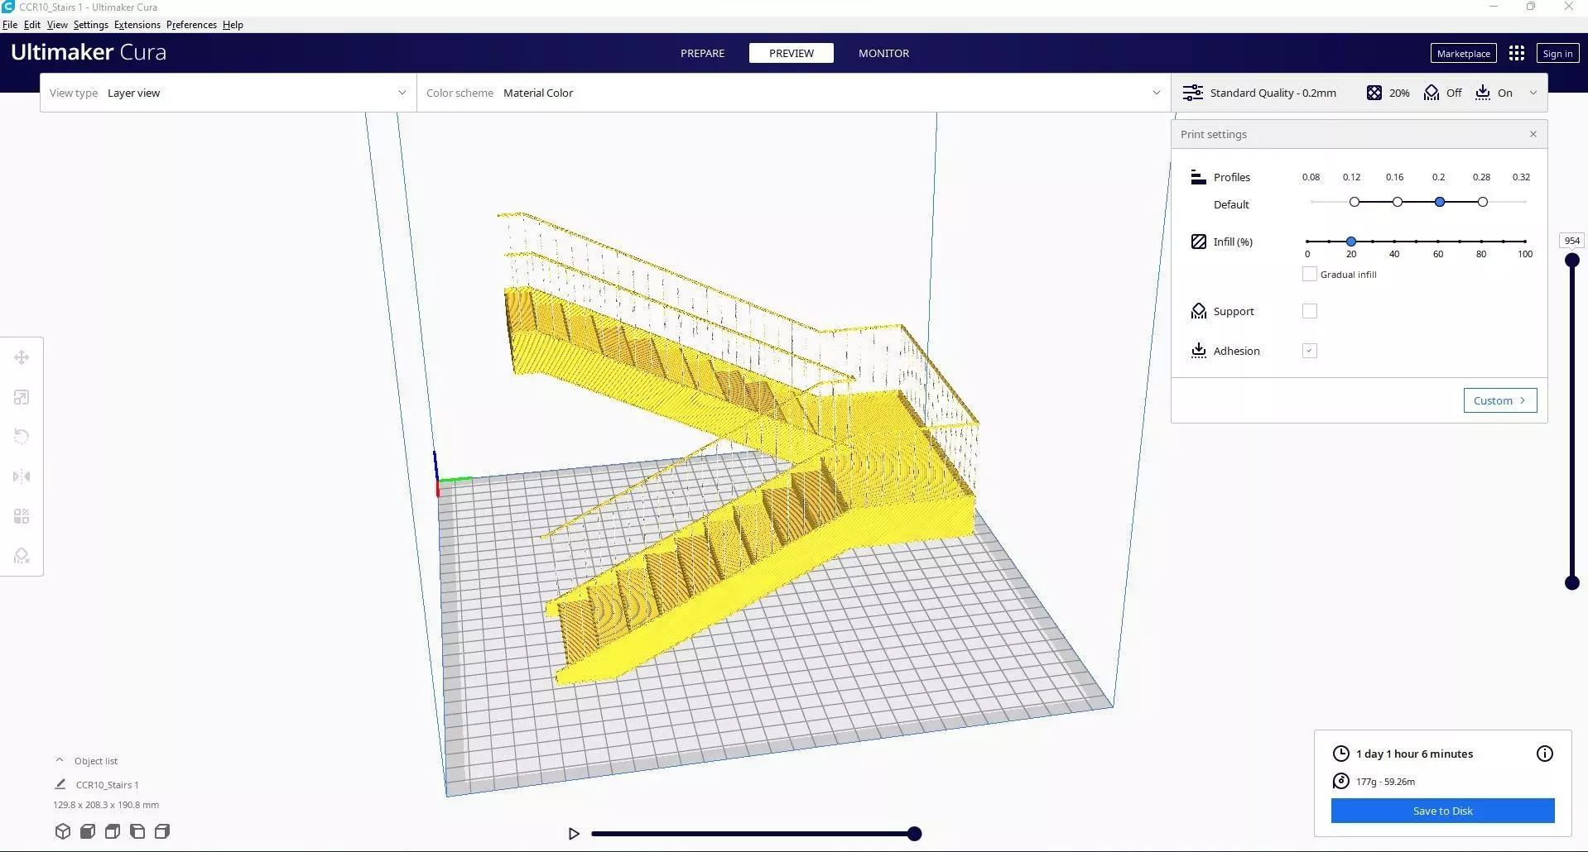Click the top layer slider handle
Image resolution: width=1588 pixels, height=852 pixels.
[1571, 260]
